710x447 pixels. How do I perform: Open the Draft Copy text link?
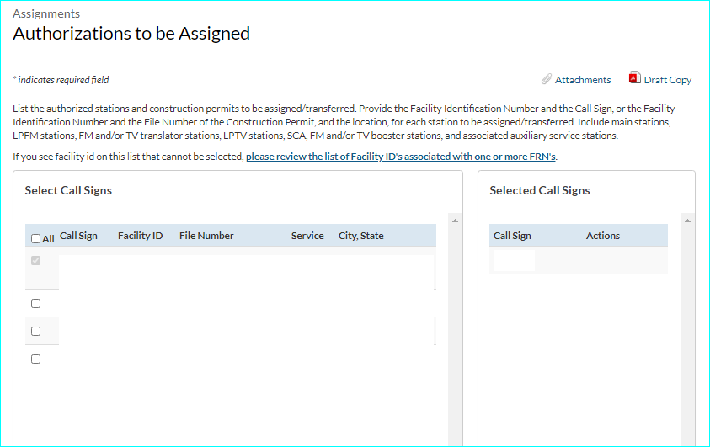pyautogui.click(x=668, y=80)
